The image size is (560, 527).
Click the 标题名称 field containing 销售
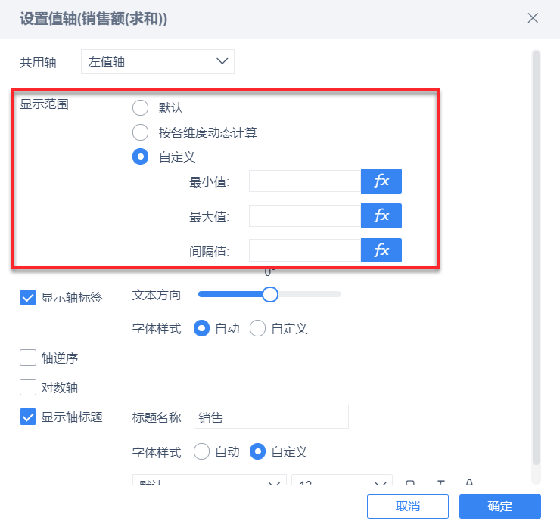tap(271, 417)
